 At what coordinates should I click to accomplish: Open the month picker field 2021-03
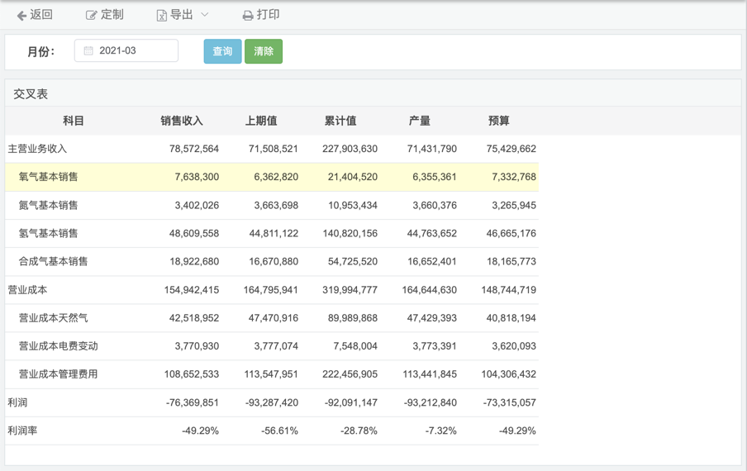[x=126, y=51]
